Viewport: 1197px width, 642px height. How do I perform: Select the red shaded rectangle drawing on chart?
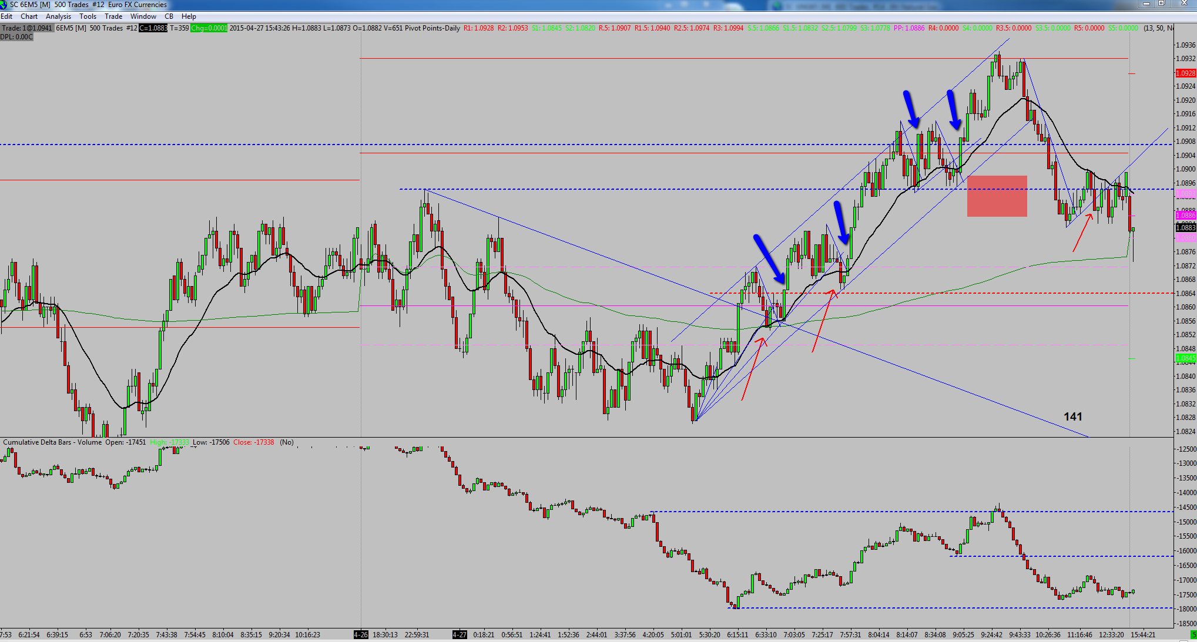coord(997,196)
